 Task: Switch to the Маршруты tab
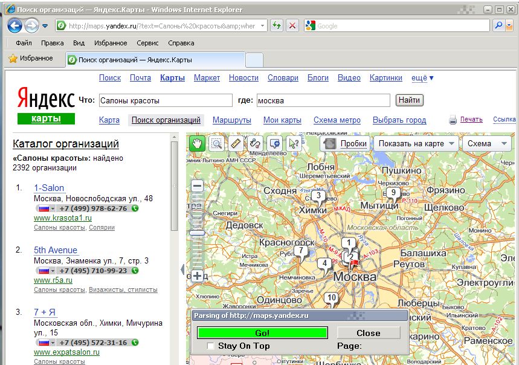(231, 120)
